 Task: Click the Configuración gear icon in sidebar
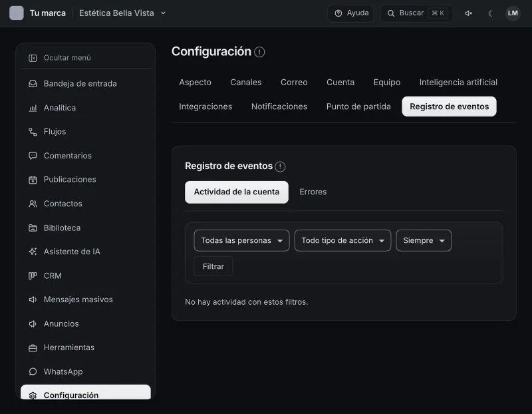pyautogui.click(x=33, y=395)
